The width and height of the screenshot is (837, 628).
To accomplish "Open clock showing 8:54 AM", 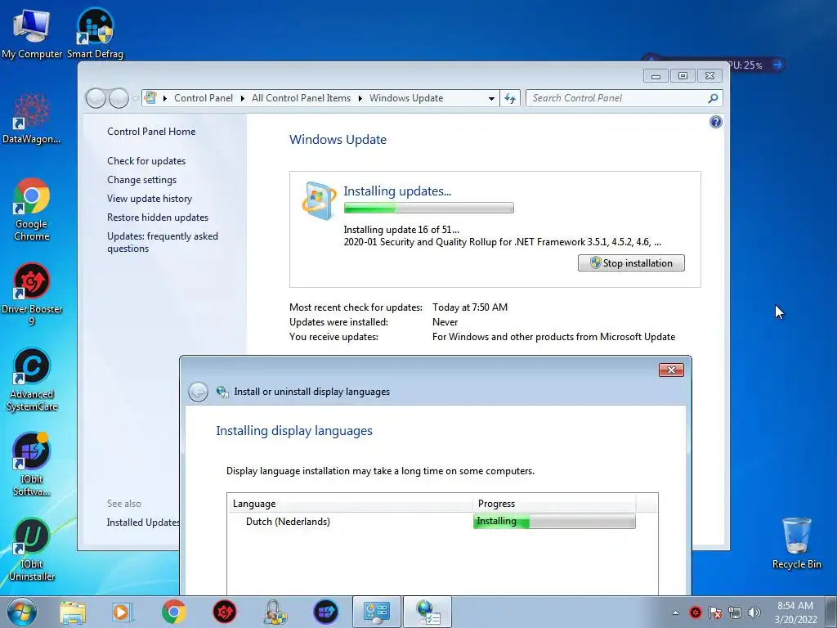I will [x=795, y=612].
